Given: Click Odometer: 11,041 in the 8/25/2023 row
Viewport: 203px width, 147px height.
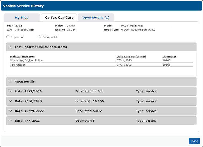Looking at the screenshot, I should click(89, 91).
